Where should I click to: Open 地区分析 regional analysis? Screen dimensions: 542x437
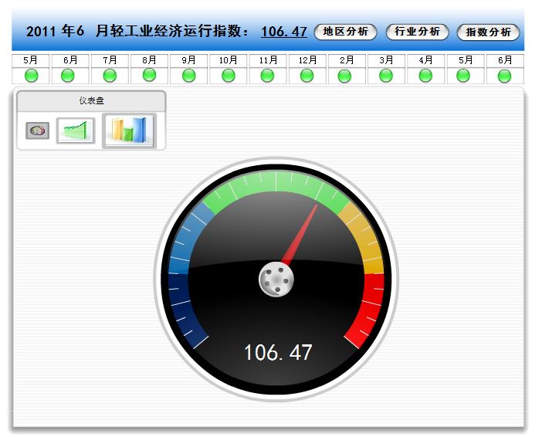[x=345, y=32]
